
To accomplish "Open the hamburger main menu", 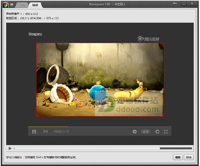I will click(12, 5).
